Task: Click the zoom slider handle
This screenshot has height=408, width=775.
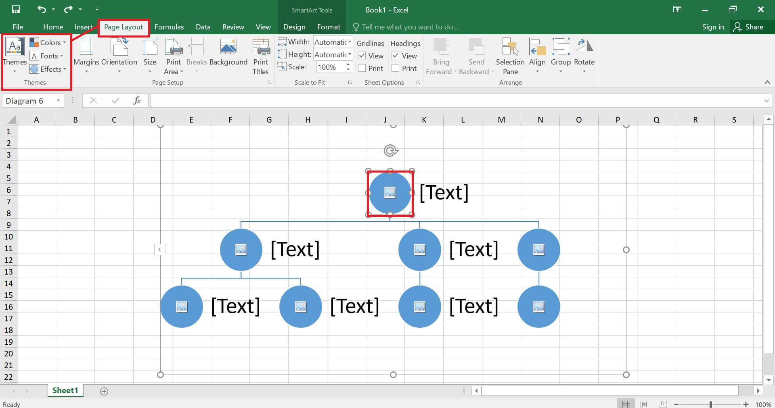Action: [711, 404]
